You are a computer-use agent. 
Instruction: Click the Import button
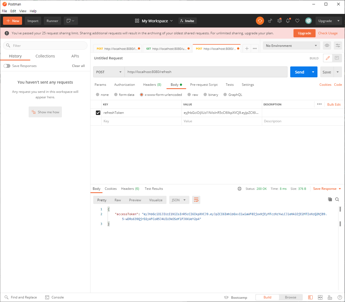coord(33,21)
